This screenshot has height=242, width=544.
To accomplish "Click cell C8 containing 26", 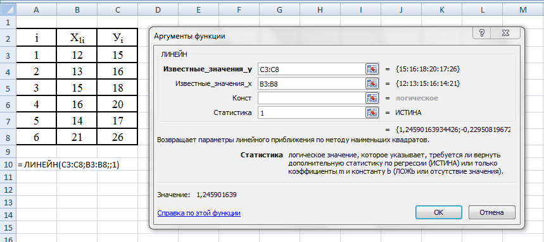I will point(118,137).
